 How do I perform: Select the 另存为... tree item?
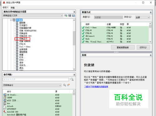[x=24, y=65]
